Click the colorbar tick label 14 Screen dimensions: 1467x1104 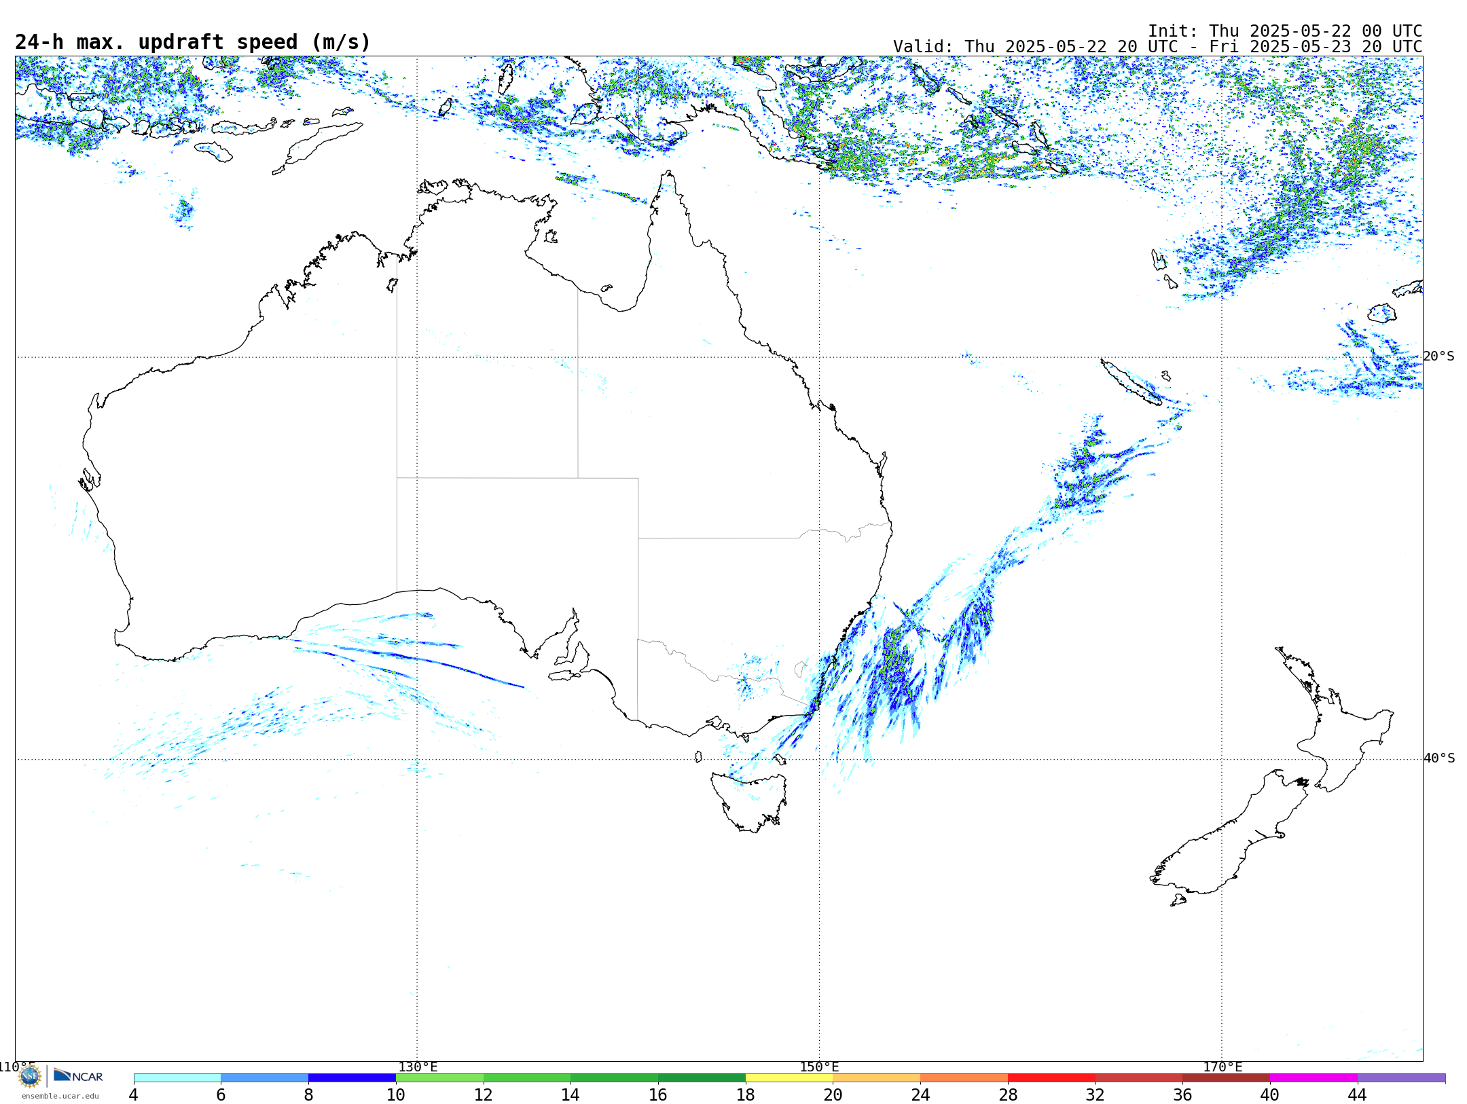point(570,1094)
